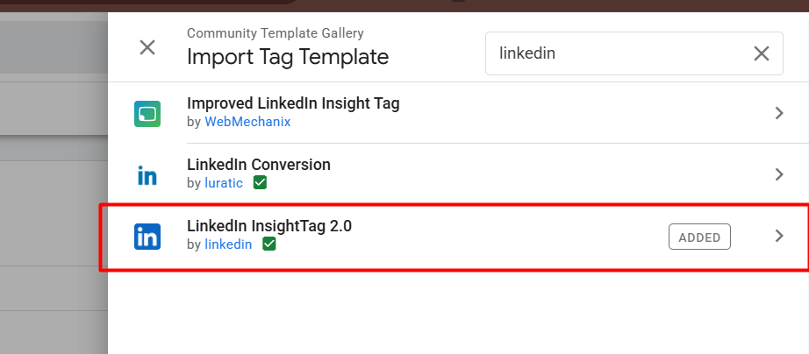Click the ADDED badge button

tap(699, 237)
